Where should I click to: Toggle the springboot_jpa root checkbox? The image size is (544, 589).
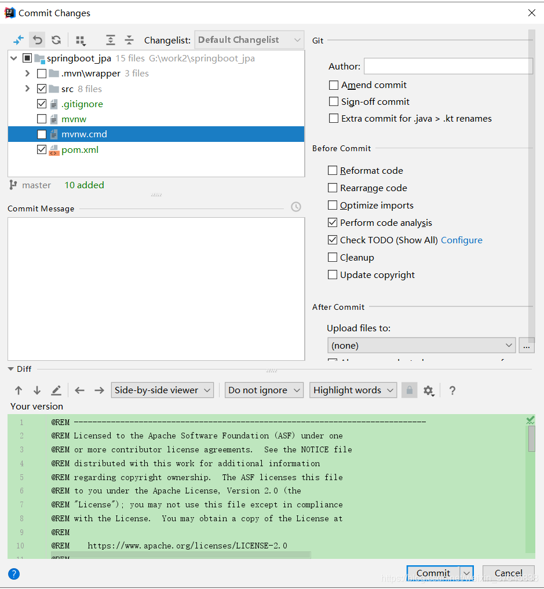pyautogui.click(x=27, y=58)
